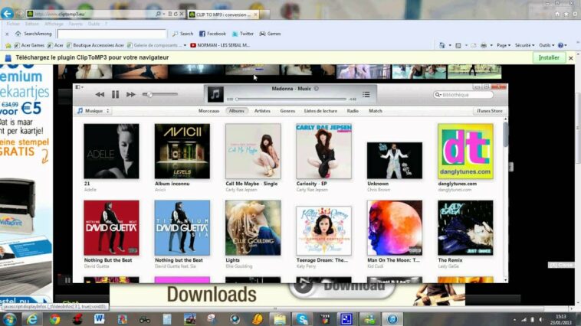Viewport: 581px width, 326px height.
Task: Open the Twitter toolbar link
Action: pyautogui.click(x=243, y=34)
